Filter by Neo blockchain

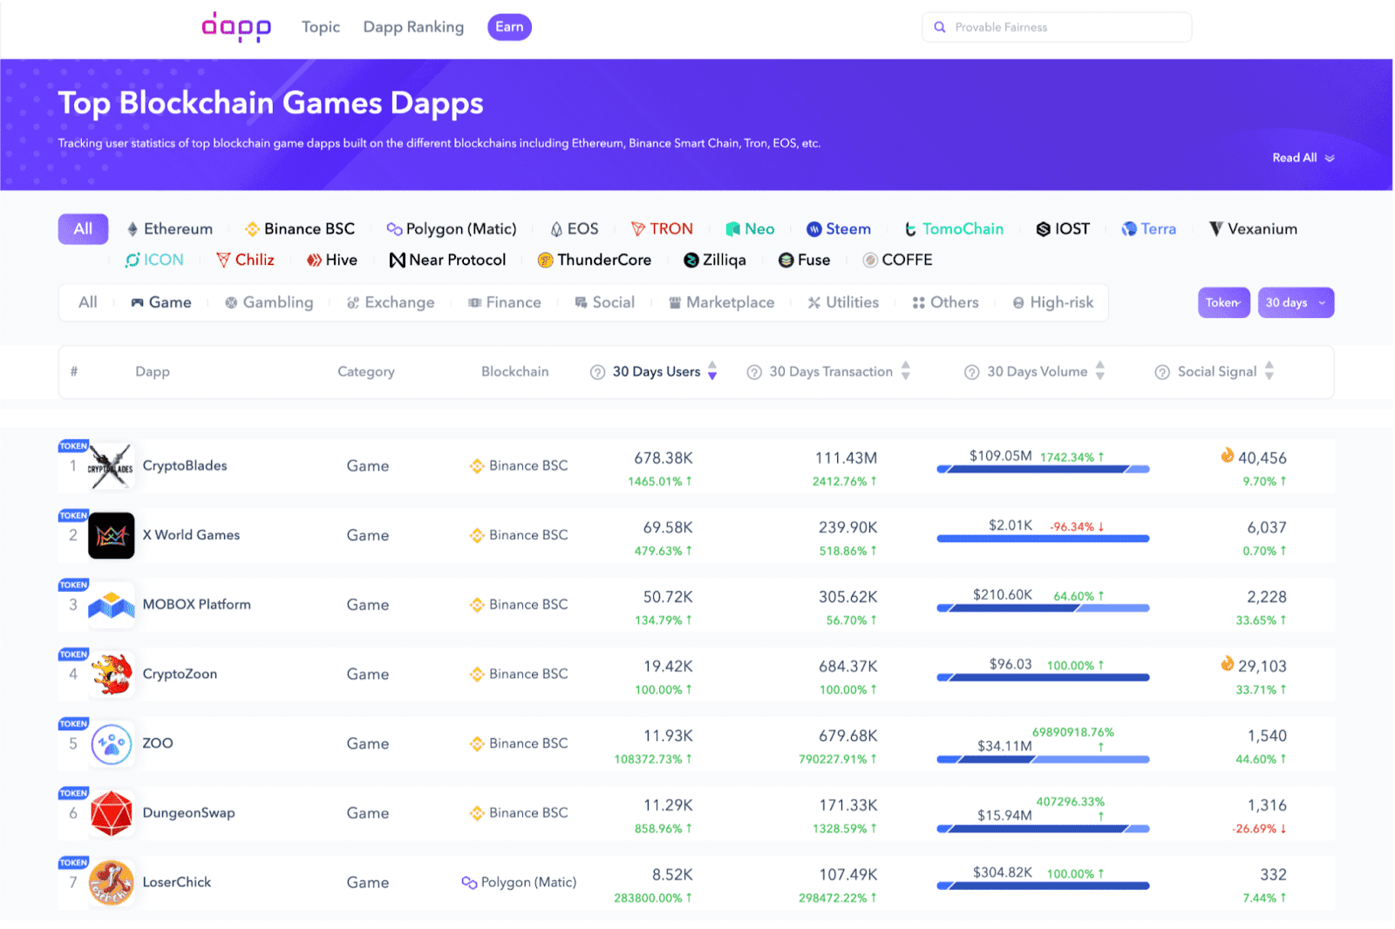point(750,229)
